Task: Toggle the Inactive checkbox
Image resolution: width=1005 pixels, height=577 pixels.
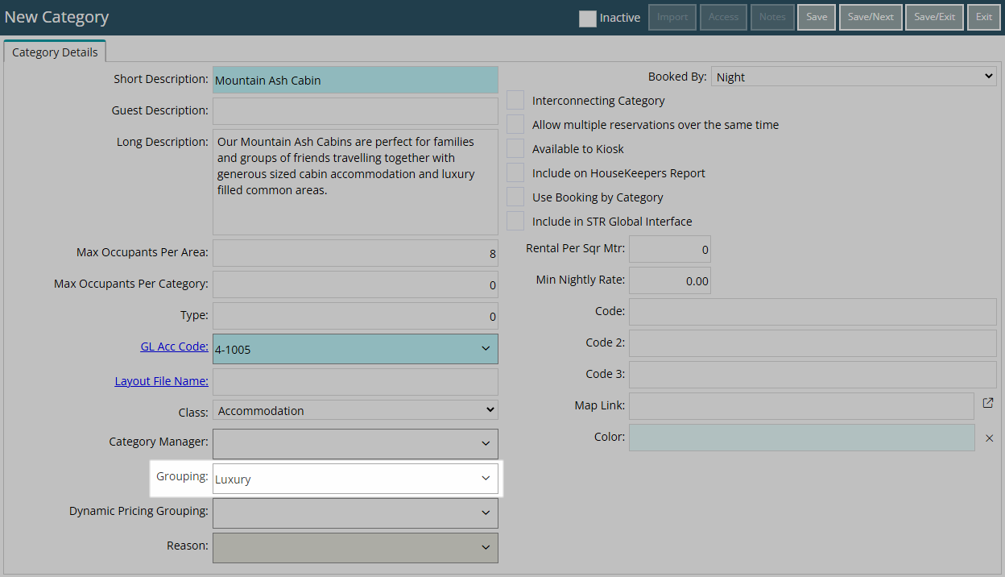Action: point(588,18)
